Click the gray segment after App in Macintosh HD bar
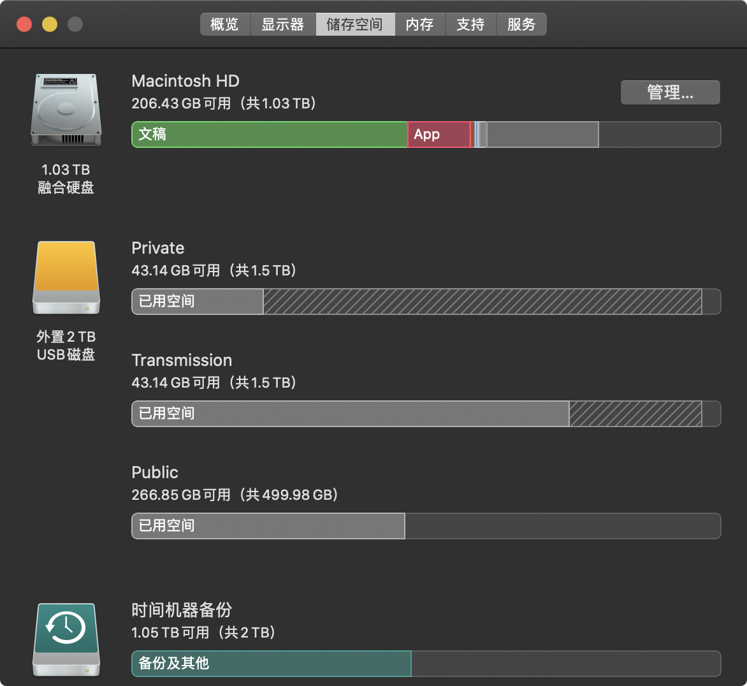Screen dimensions: 747x686 542,135
